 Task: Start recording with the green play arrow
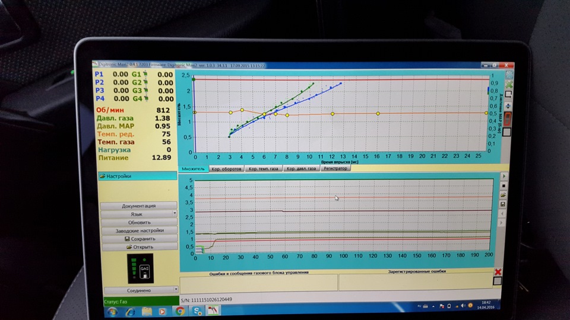pos(504,177)
